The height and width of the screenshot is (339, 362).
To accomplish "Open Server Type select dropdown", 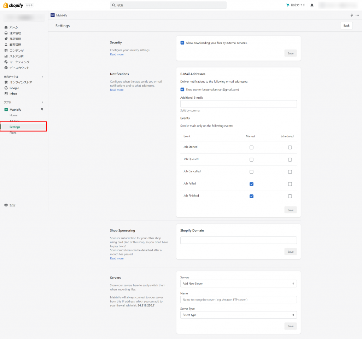I will pyautogui.click(x=239, y=315).
